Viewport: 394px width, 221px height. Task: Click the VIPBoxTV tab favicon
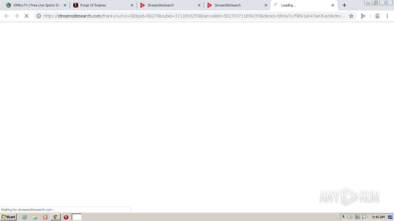pos(8,5)
